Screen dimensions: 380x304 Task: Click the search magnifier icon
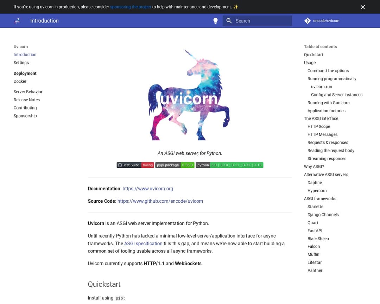(x=229, y=21)
